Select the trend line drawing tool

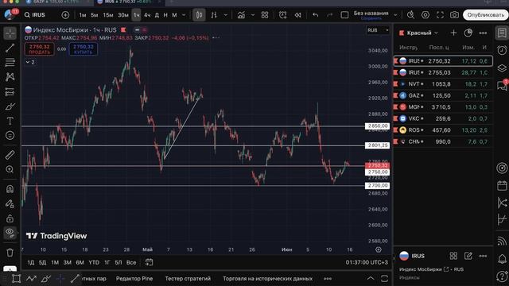(x=10, y=48)
